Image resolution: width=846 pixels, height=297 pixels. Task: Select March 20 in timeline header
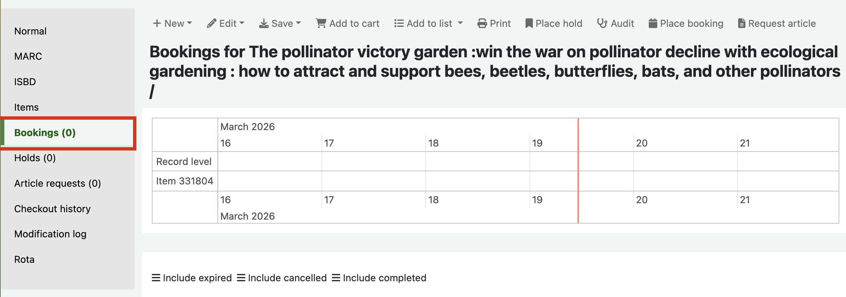tap(641, 143)
